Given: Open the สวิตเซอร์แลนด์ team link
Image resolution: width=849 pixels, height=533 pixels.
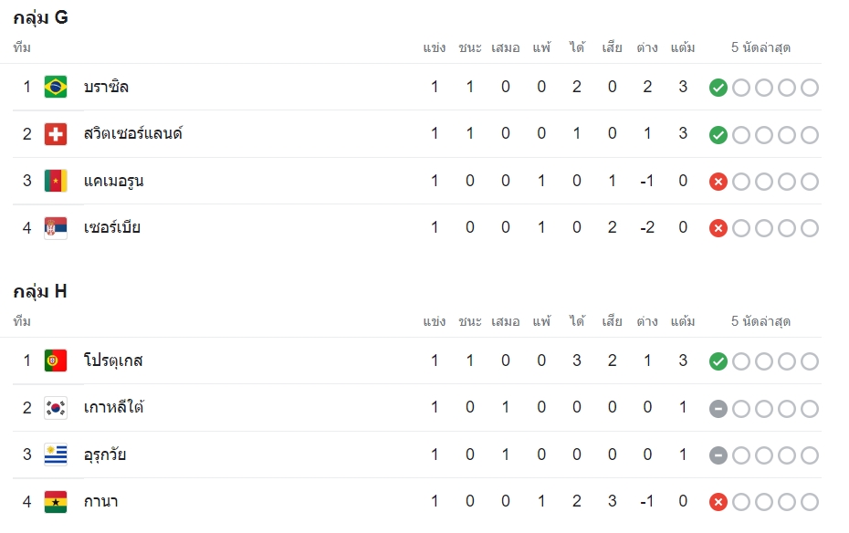Looking at the screenshot, I should 133,133.
